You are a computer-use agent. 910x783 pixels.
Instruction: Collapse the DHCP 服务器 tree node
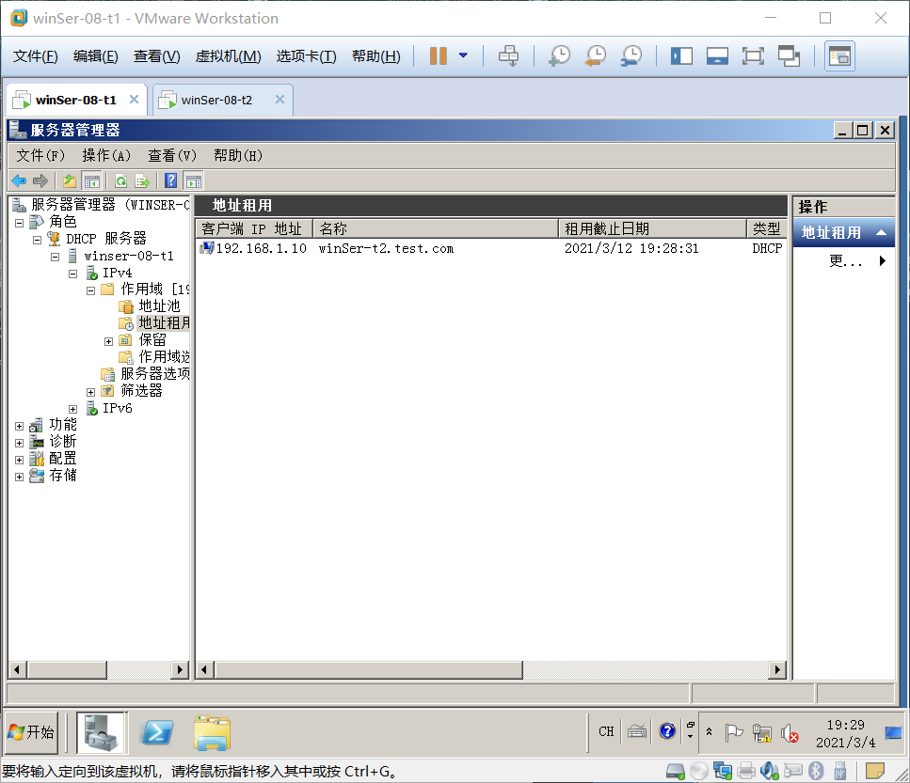[x=37, y=240]
